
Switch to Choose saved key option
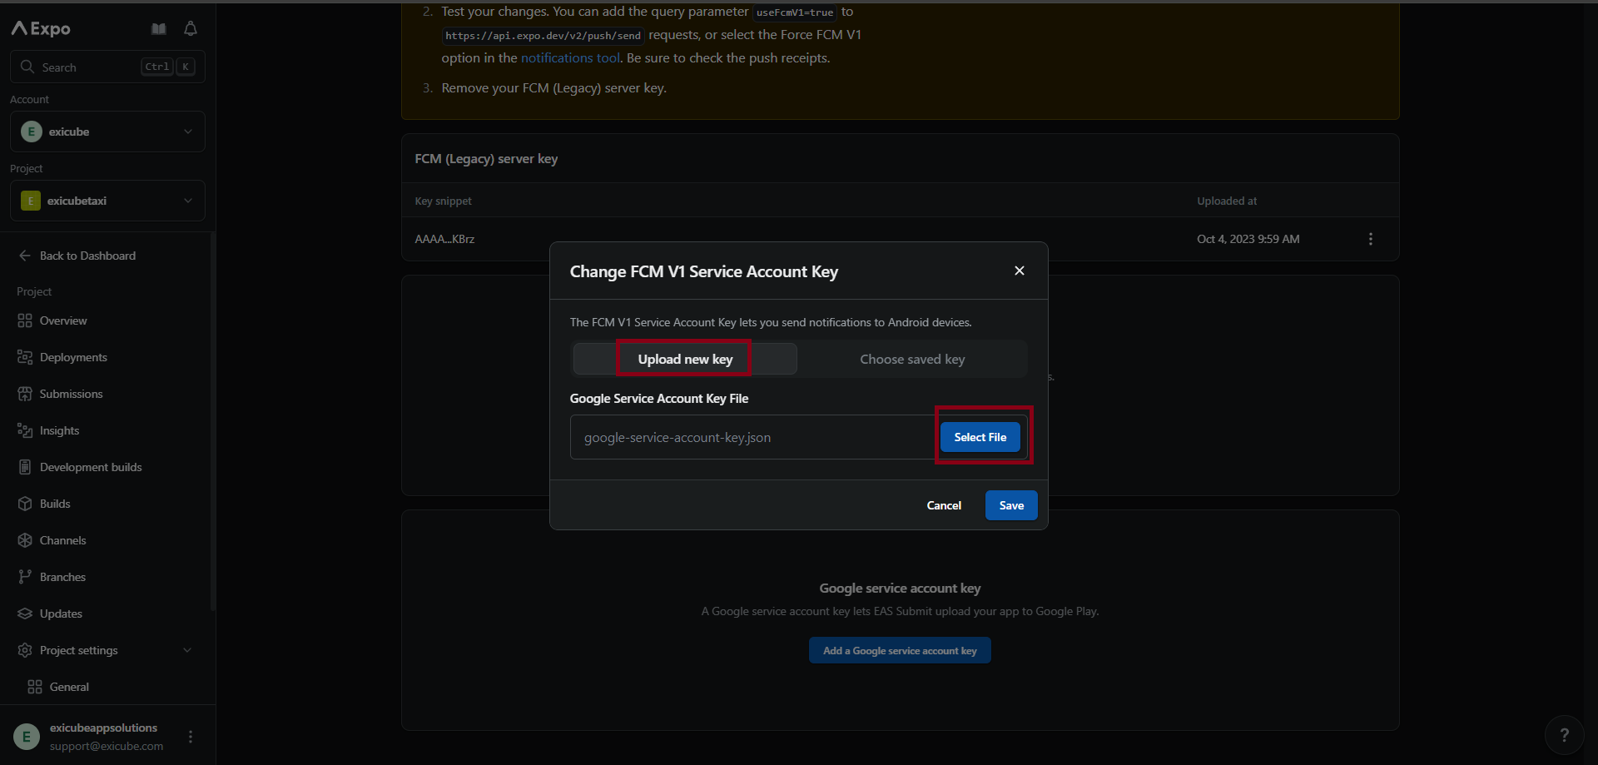coord(911,359)
